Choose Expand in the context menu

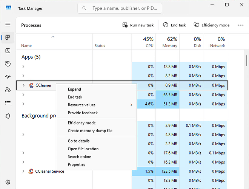pyautogui.click(x=96, y=89)
